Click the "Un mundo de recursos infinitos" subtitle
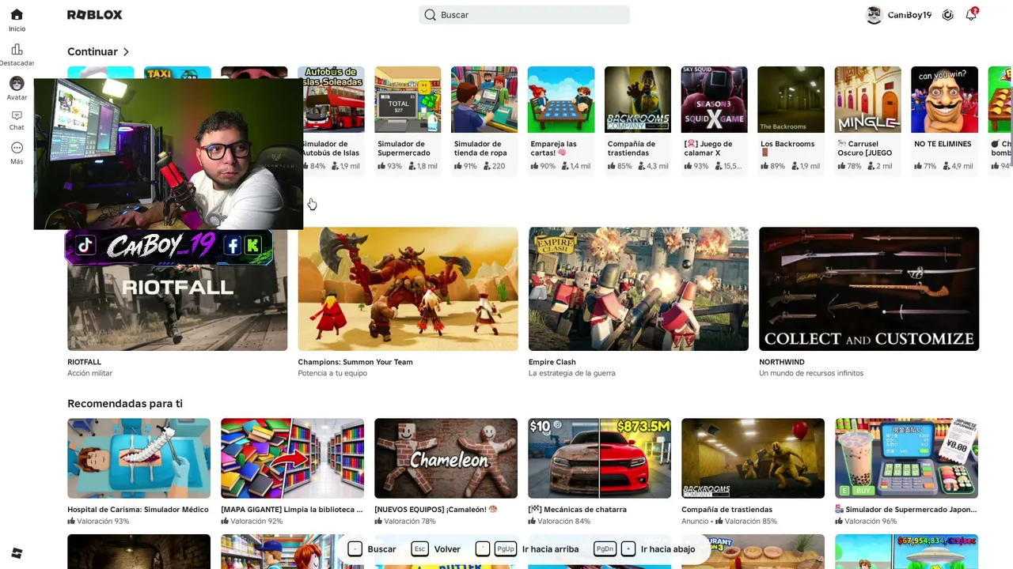The width and height of the screenshot is (1013, 569). tap(811, 373)
